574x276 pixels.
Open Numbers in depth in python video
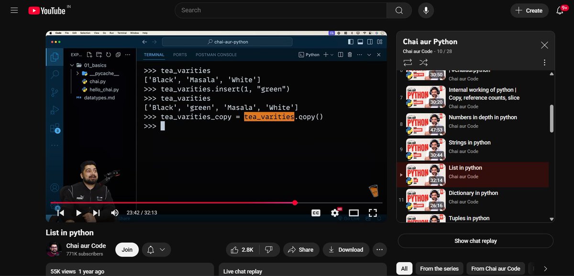coord(473,123)
